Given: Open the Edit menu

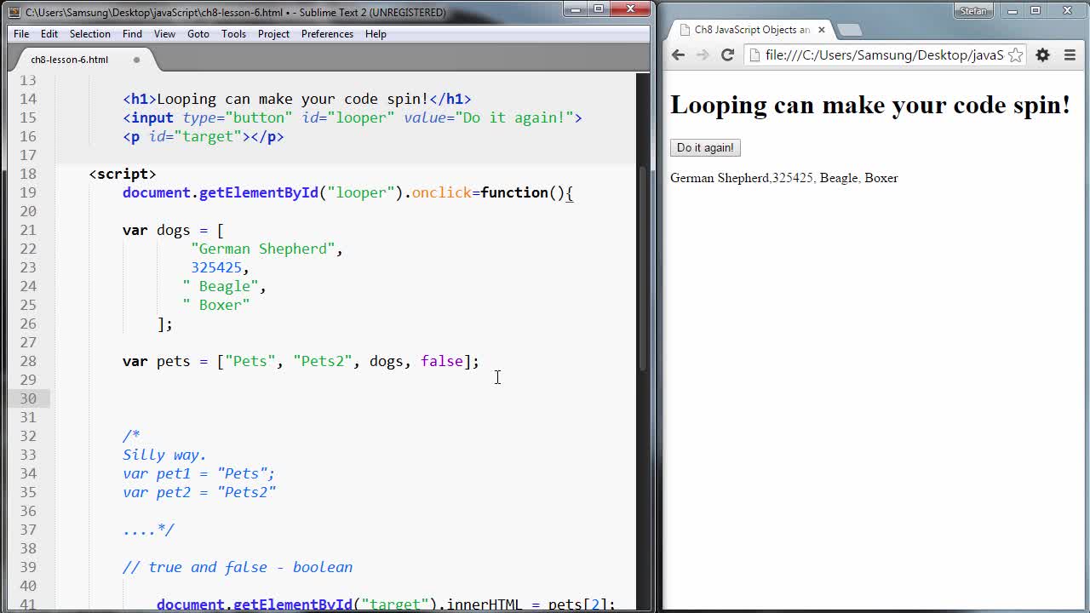Looking at the screenshot, I should tap(49, 34).
